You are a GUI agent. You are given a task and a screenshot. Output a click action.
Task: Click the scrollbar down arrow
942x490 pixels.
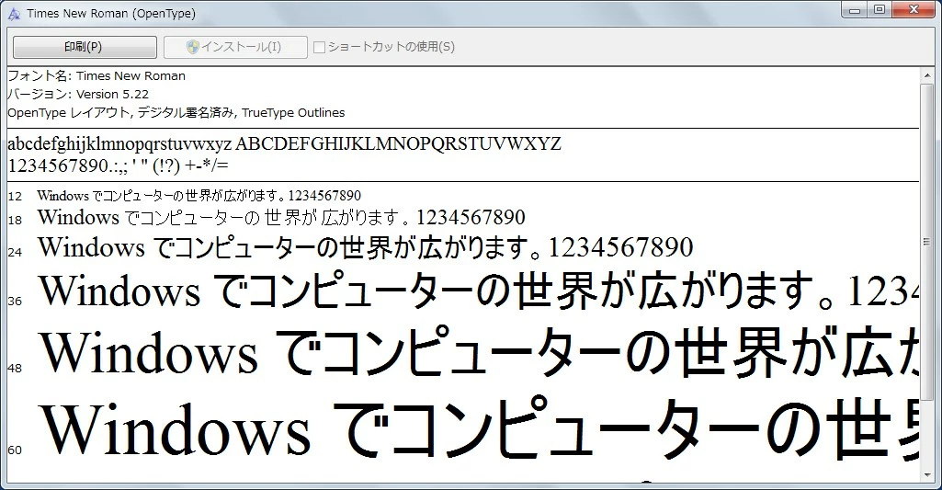tap(927, 475)
